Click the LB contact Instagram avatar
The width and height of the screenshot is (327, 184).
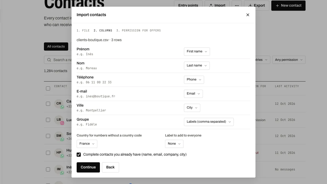tap(59, 120)
